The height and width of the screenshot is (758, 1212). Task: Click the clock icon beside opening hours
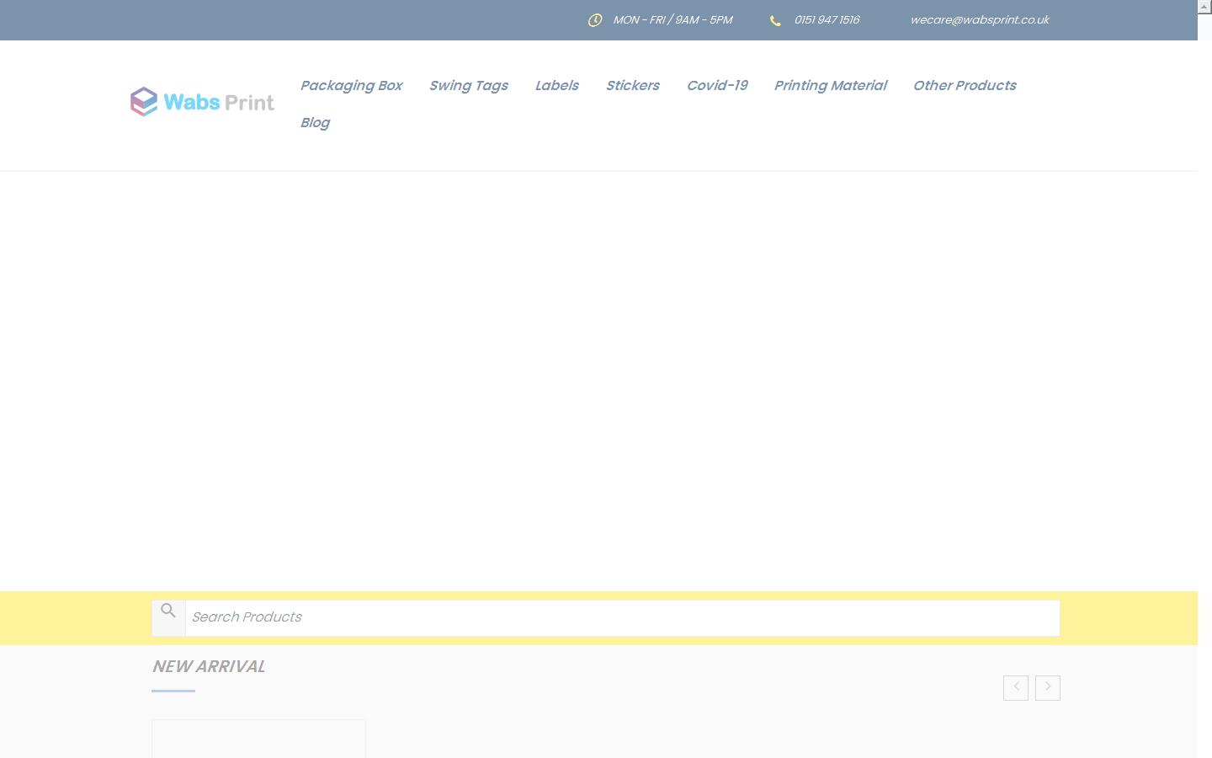point(595,20)
